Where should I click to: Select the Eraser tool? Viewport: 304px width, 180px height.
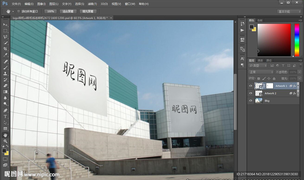click(x=5, y=86)
